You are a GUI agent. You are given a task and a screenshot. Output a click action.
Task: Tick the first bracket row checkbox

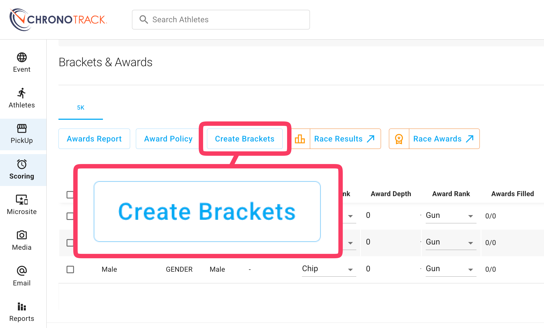[x=70, y=216]
